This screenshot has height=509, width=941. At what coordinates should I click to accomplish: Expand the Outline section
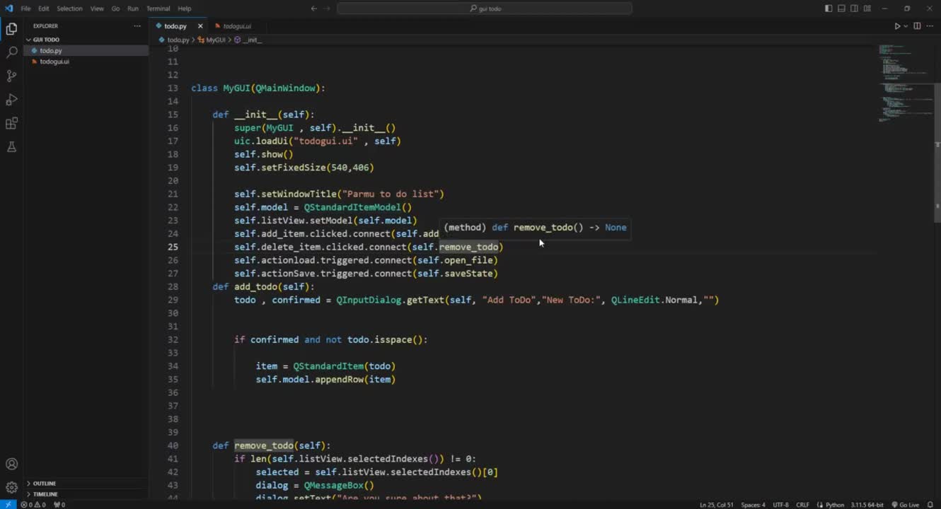86,484
